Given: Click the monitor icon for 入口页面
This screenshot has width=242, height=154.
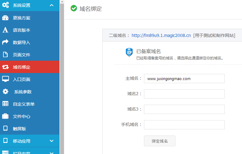Looking at the screenshot, I should point(5,79).
